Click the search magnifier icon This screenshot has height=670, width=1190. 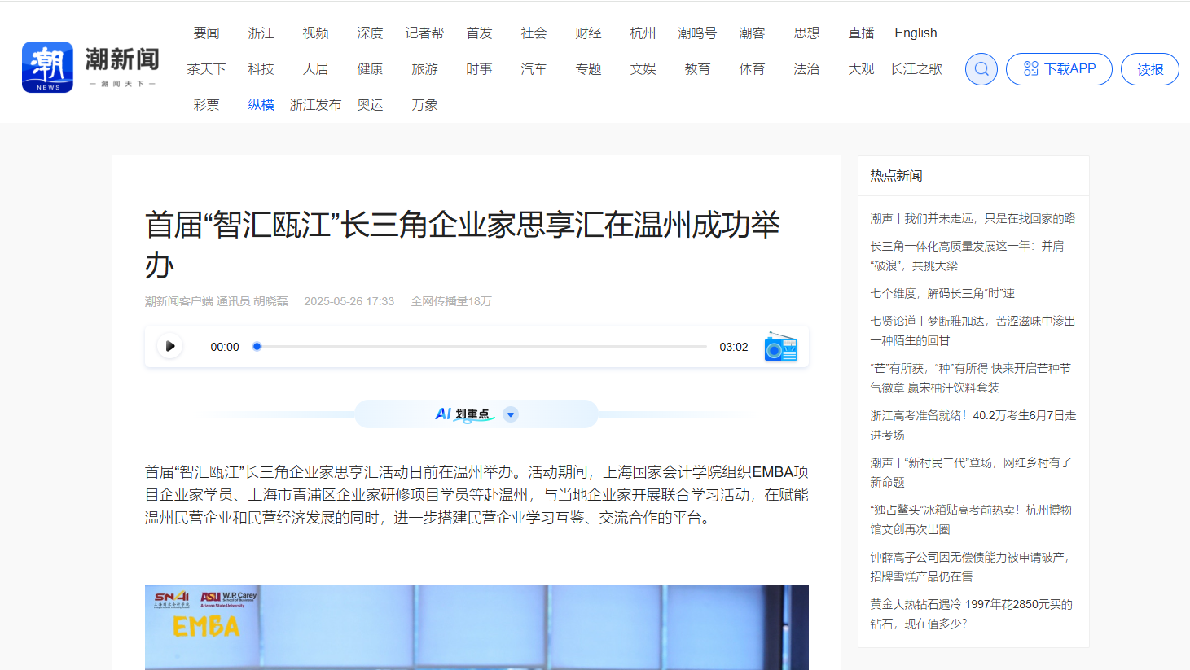click(981, 69)
